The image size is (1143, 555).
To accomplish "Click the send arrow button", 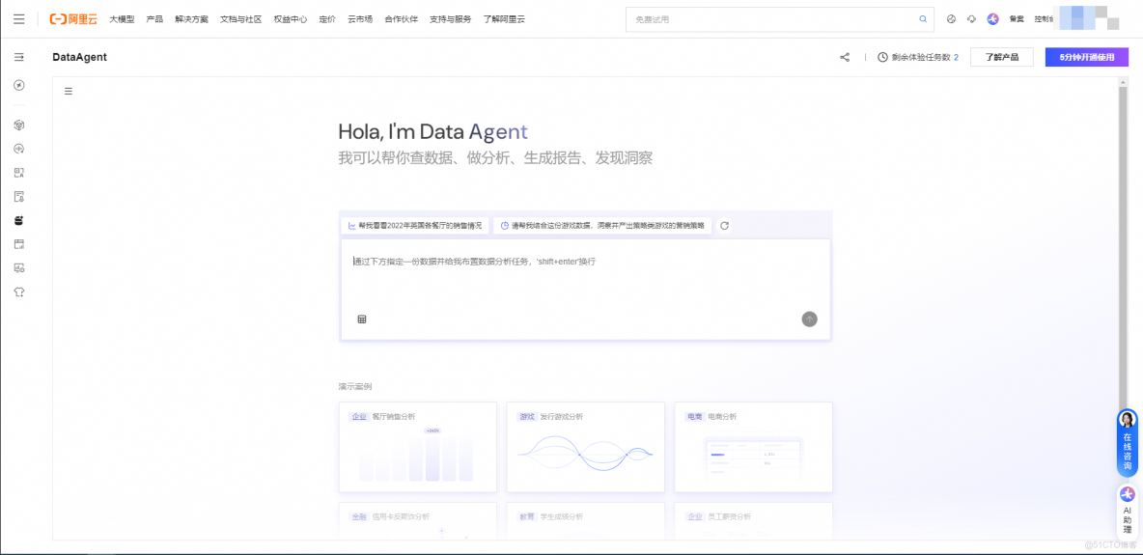I will pyautogui.click(x=809, y=319).
